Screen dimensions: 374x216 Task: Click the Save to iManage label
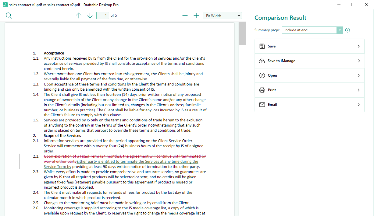pos(281,61)
